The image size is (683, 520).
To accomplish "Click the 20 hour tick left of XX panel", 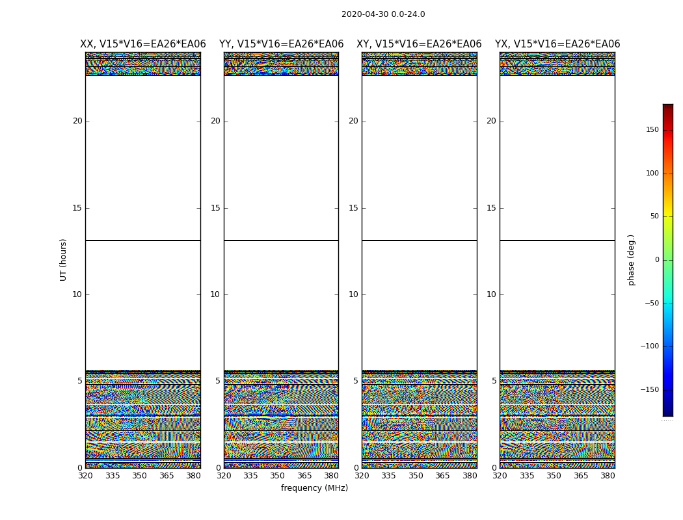I will (77, 121).
